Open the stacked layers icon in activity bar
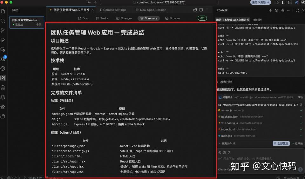Image resolution: width=305 pixels, height=179 pixels. (3, 97)
